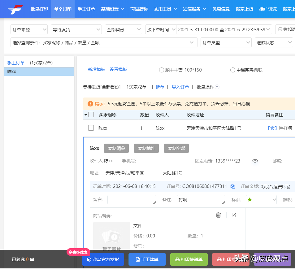Open the 订单来源 dropdown
The image size is (295, 269).
coord(29,29)
